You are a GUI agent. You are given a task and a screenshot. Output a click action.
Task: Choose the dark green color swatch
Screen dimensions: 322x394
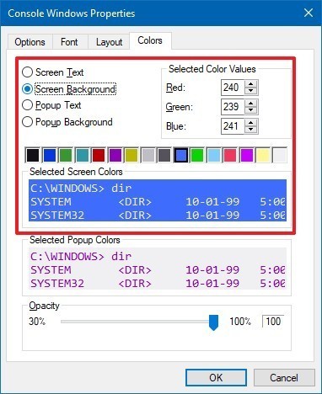[66, 155]
